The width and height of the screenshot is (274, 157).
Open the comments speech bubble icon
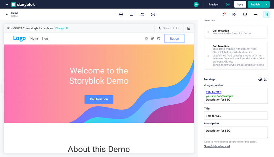(131, 14)
